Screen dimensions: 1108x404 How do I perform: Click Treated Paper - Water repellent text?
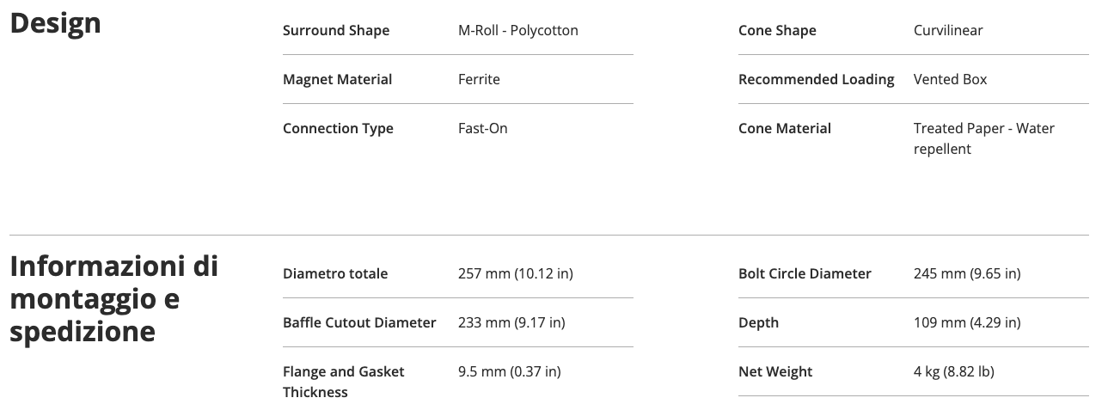pyautogui.click(x=984, y=139)
